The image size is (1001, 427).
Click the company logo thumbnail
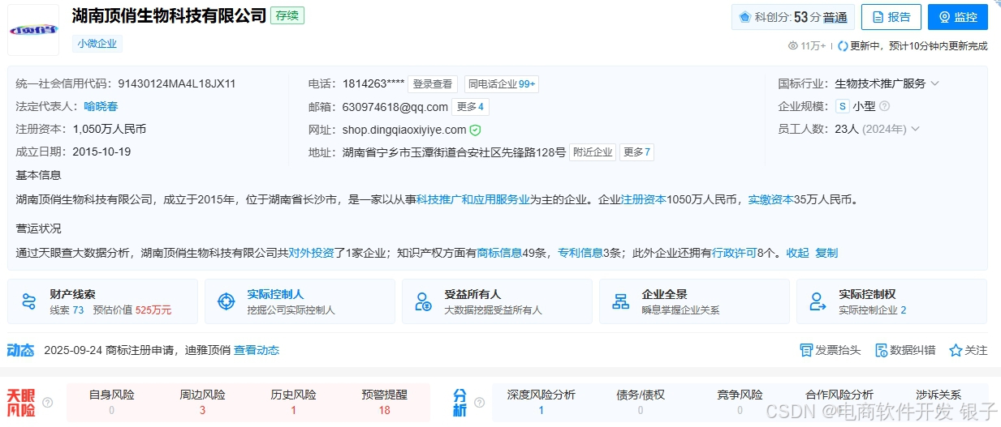point(33,30)
